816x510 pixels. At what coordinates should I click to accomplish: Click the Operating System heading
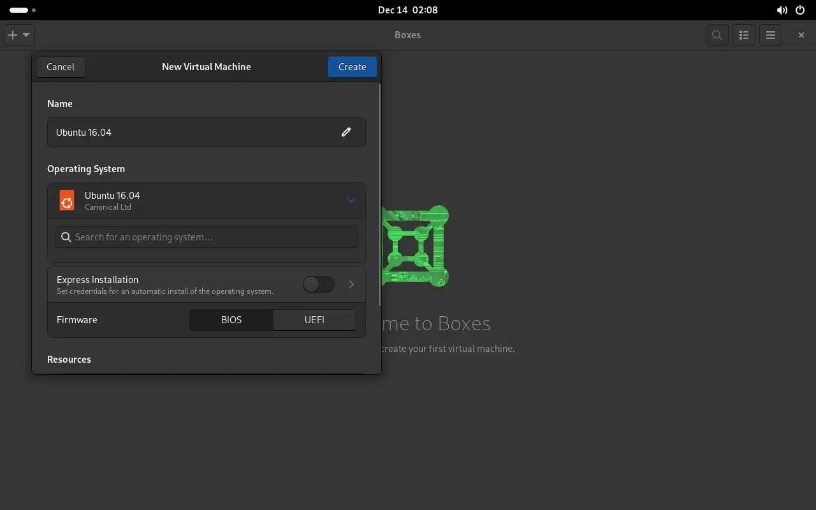coord(86,169)
